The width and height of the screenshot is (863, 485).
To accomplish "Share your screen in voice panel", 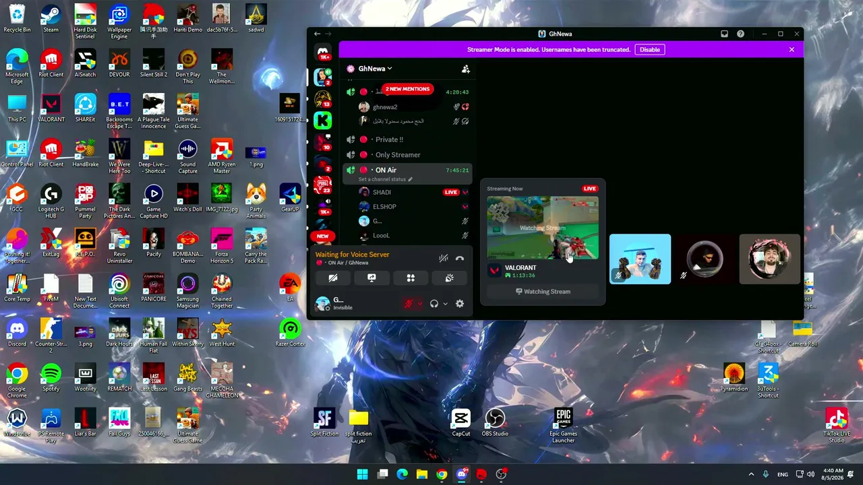I will click(x=371, y=278).
